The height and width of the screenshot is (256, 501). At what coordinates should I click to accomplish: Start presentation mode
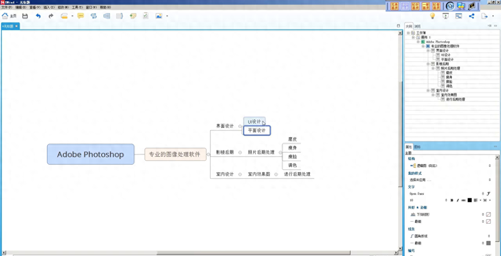445,16
